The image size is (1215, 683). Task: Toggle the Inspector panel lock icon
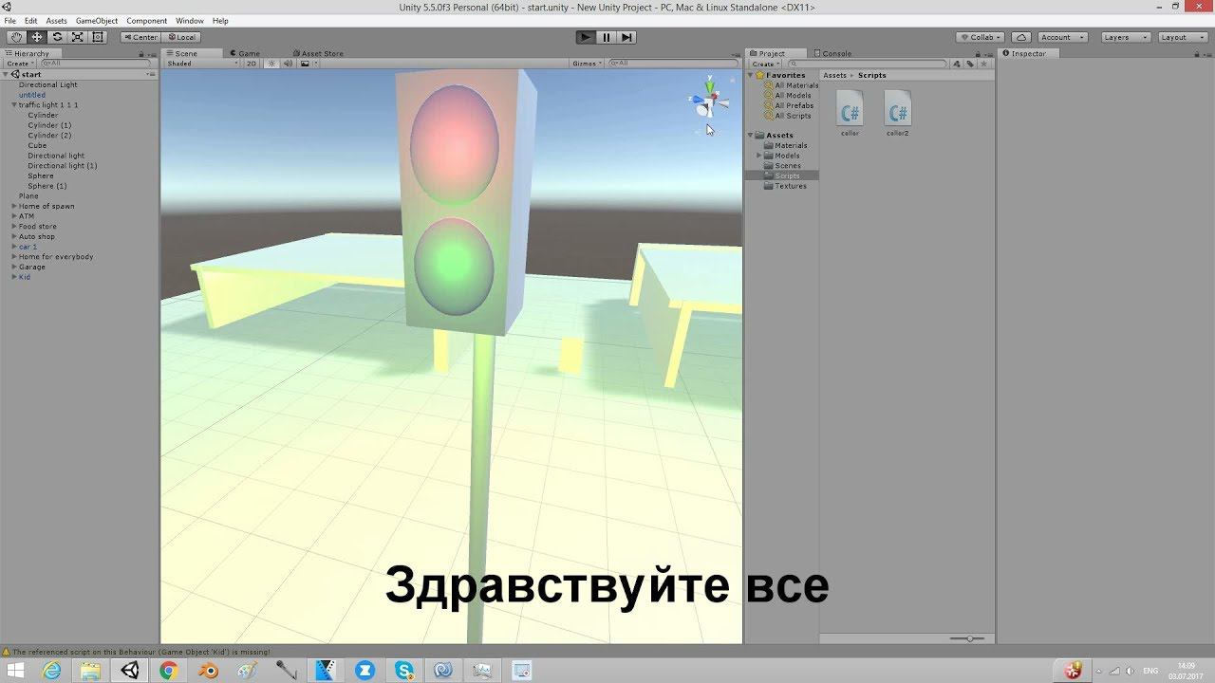click(x=1198, y=54)
